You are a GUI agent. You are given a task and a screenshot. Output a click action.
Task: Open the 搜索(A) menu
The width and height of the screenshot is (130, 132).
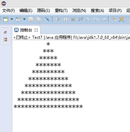tap(97, 11)
